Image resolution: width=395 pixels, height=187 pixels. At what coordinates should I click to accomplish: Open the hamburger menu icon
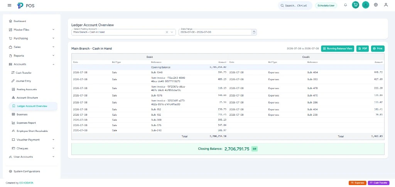pyautogui.click(x=9, y=5)
